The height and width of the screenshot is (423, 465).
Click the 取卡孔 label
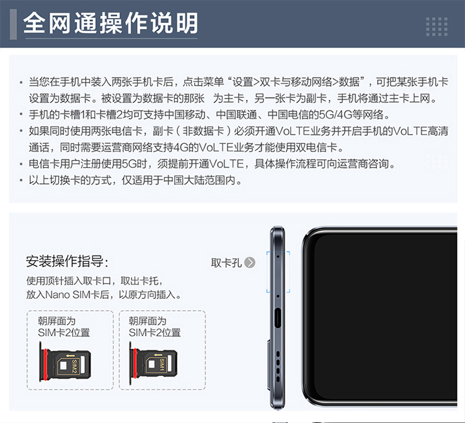(226, 263)
